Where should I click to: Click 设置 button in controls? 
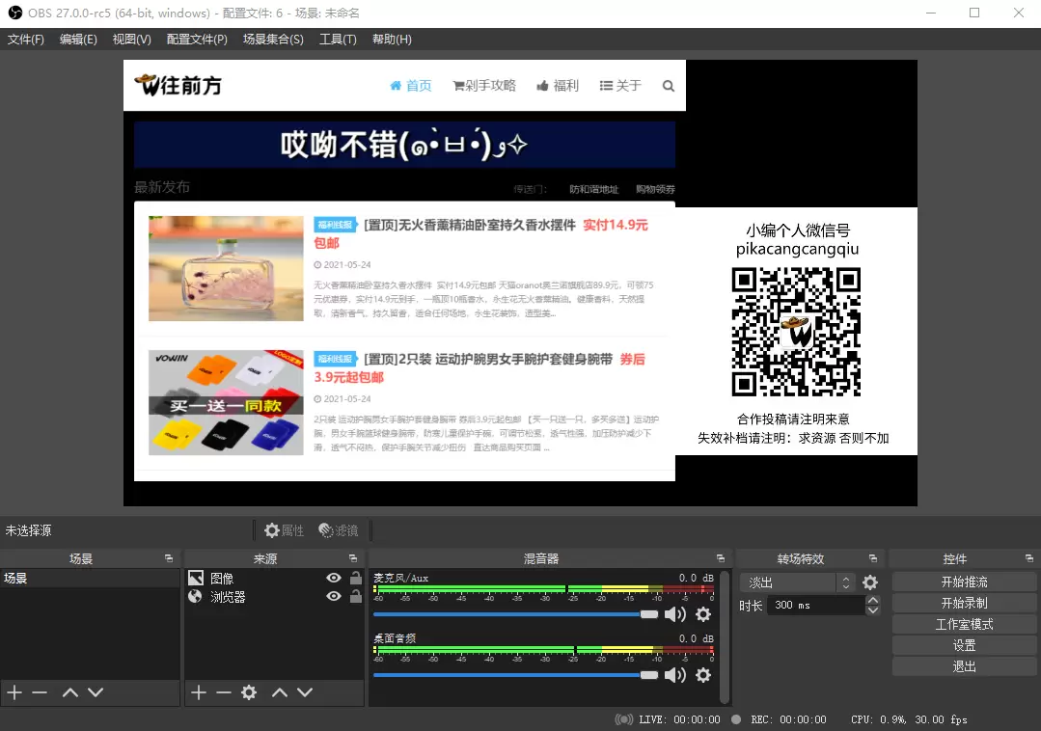pos(964,645)
